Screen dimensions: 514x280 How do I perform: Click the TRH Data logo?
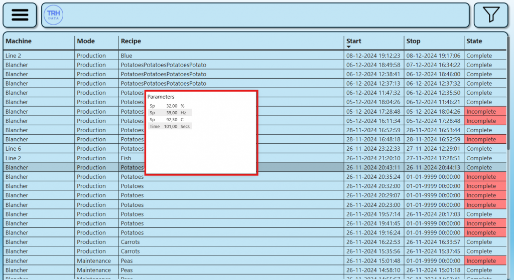53,15
